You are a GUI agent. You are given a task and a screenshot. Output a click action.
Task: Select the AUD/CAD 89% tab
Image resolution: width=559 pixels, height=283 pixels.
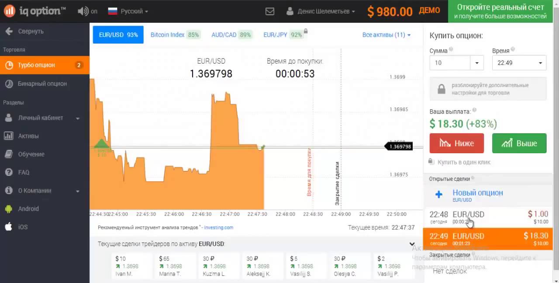pos(231,35)
